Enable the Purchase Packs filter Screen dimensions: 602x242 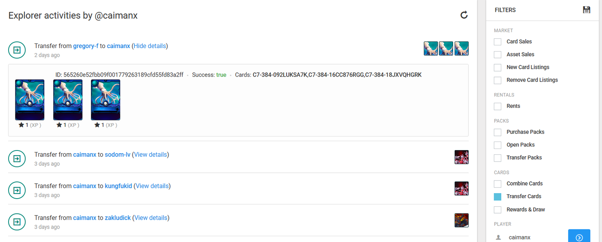[498, 132]
